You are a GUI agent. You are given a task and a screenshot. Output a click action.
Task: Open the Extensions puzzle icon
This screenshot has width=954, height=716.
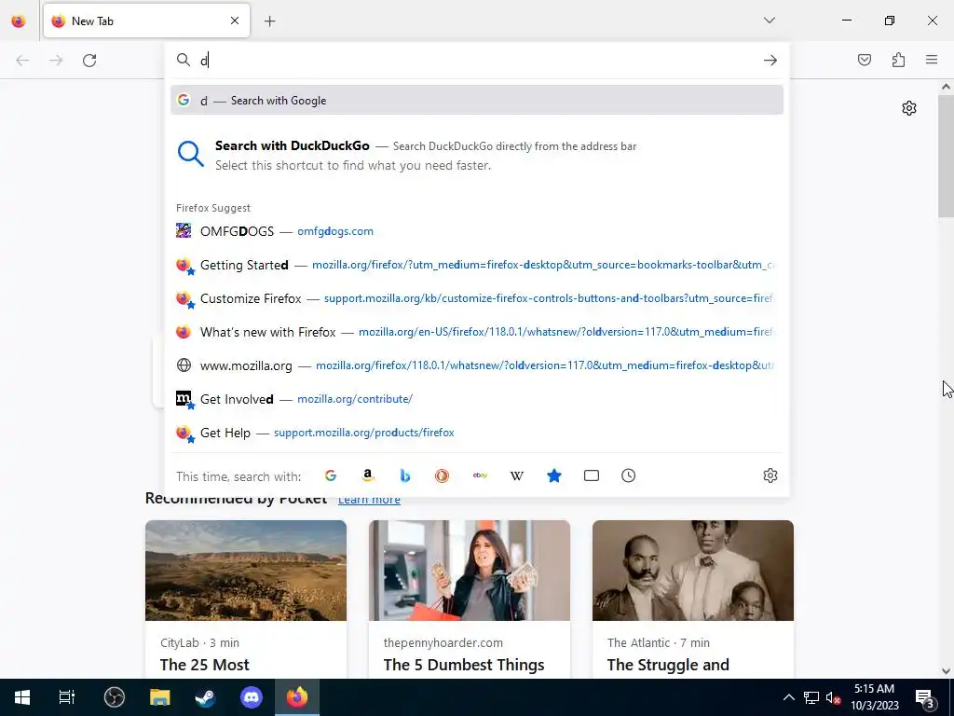pos(898,60)
